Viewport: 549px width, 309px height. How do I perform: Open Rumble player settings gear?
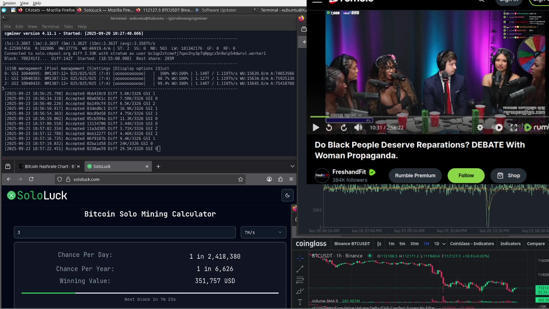(480, 127)
